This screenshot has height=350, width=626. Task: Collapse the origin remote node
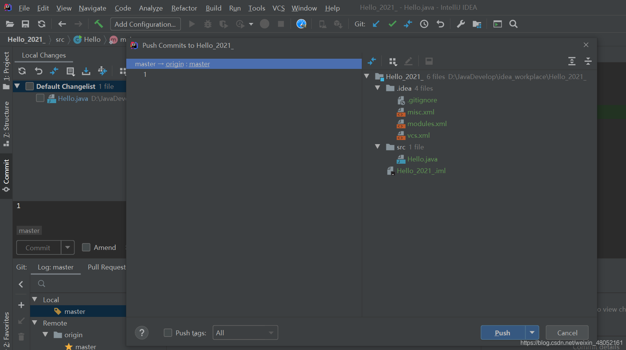tap(46, 335)
